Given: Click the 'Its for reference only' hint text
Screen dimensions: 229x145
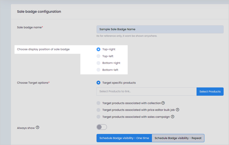Looking at the screenshot, I should click(x=127, y=36).
